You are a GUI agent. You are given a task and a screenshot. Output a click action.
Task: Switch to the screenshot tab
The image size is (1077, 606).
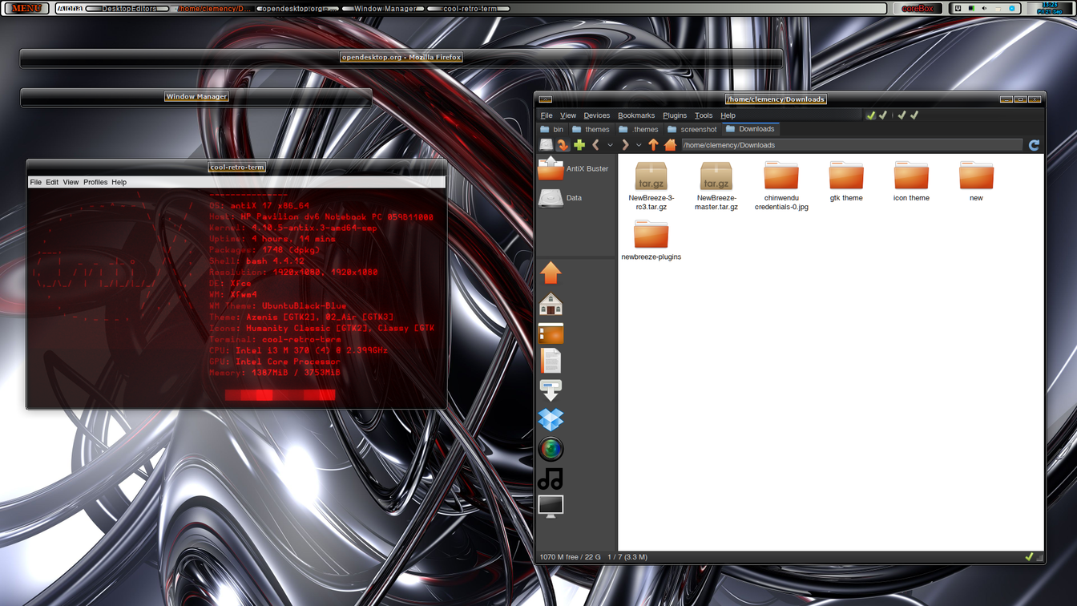pyautogui.click(x=692, y=129)
